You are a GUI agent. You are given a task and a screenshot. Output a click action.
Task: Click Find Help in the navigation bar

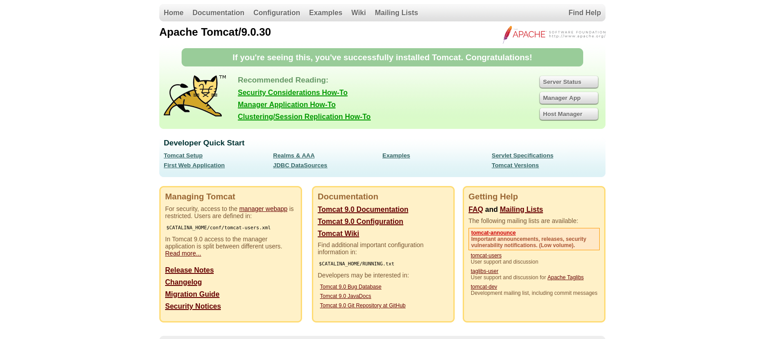click(x=585, y=13)
